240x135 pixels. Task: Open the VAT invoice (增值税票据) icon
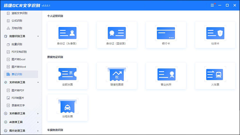(117, 74)
